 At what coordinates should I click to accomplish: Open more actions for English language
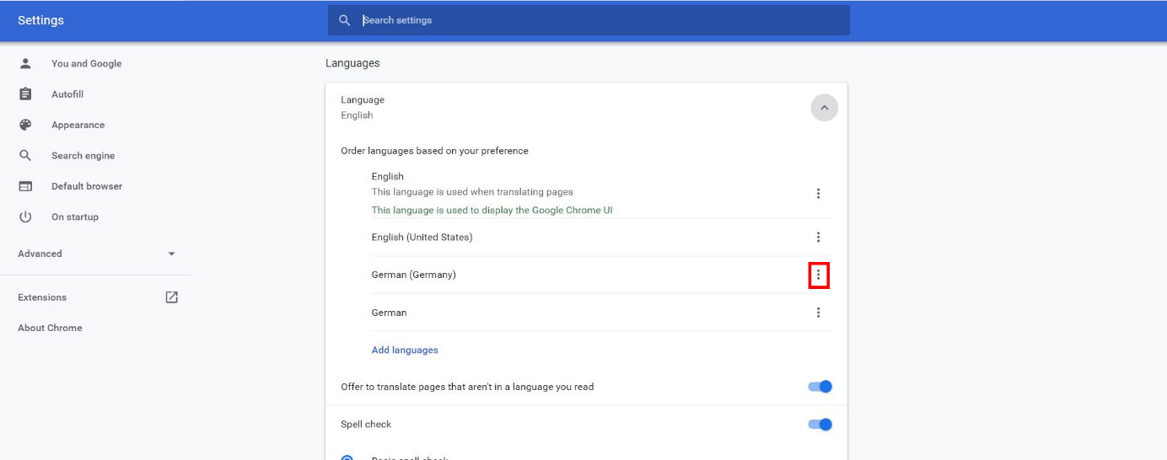tap(818, 194)
